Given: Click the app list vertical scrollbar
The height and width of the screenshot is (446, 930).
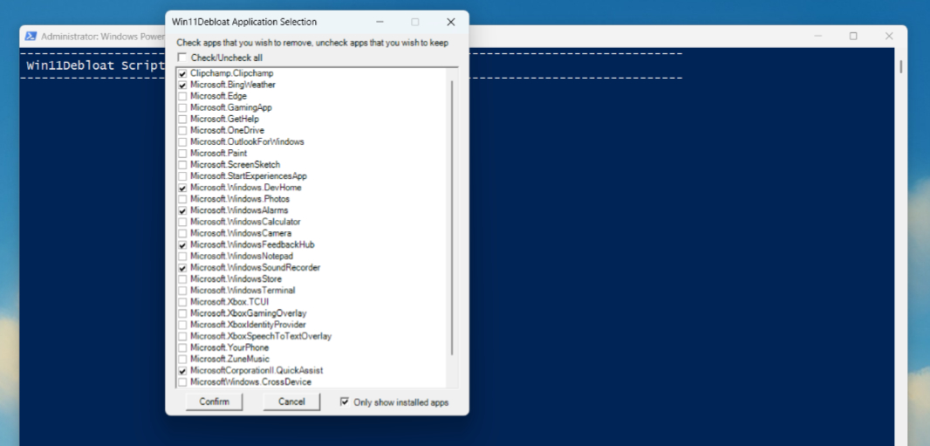Looking at the screenshot, I should (452, 218).
